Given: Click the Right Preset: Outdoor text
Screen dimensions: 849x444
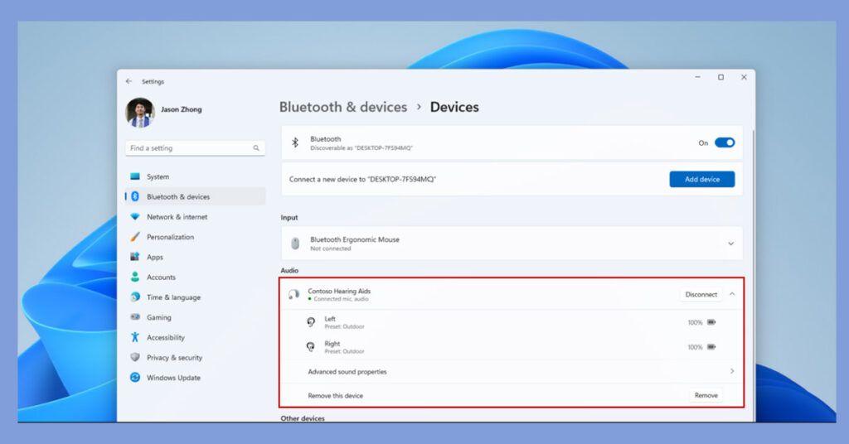Looking at the screenshot, I should click(x=344, y=351).
